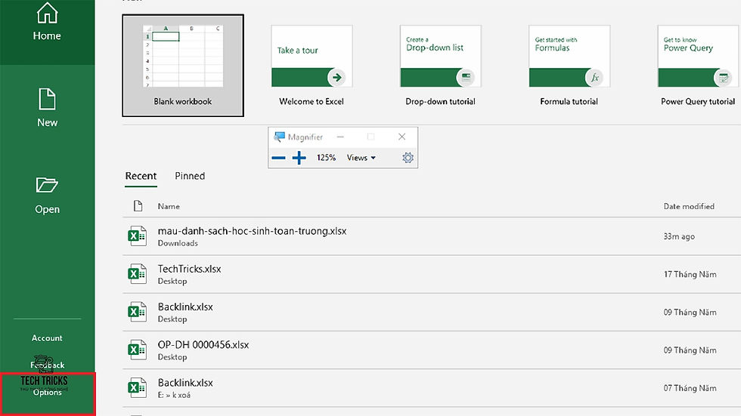Image resolution: width=741 pixels, height=416 pixels.
Task: Click the fx icon on Formulas template
Action: tap(594, 77)
